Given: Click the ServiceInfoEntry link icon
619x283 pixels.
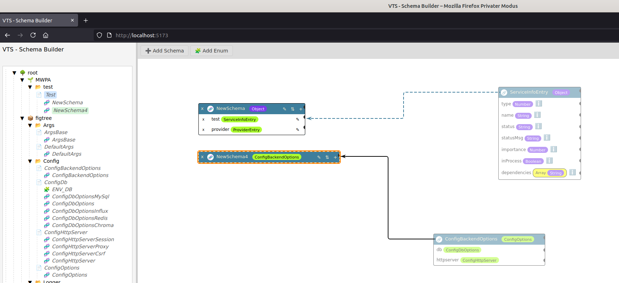Looking at the screenshot, I should pyautogui.click(x=504, y=93).
